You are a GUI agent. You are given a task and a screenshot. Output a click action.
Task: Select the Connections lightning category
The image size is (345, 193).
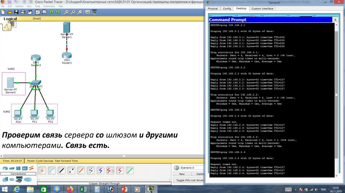click(31, 168)
